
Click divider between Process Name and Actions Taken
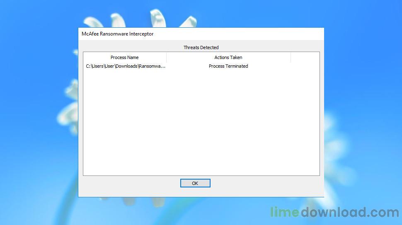coord(166,57)
